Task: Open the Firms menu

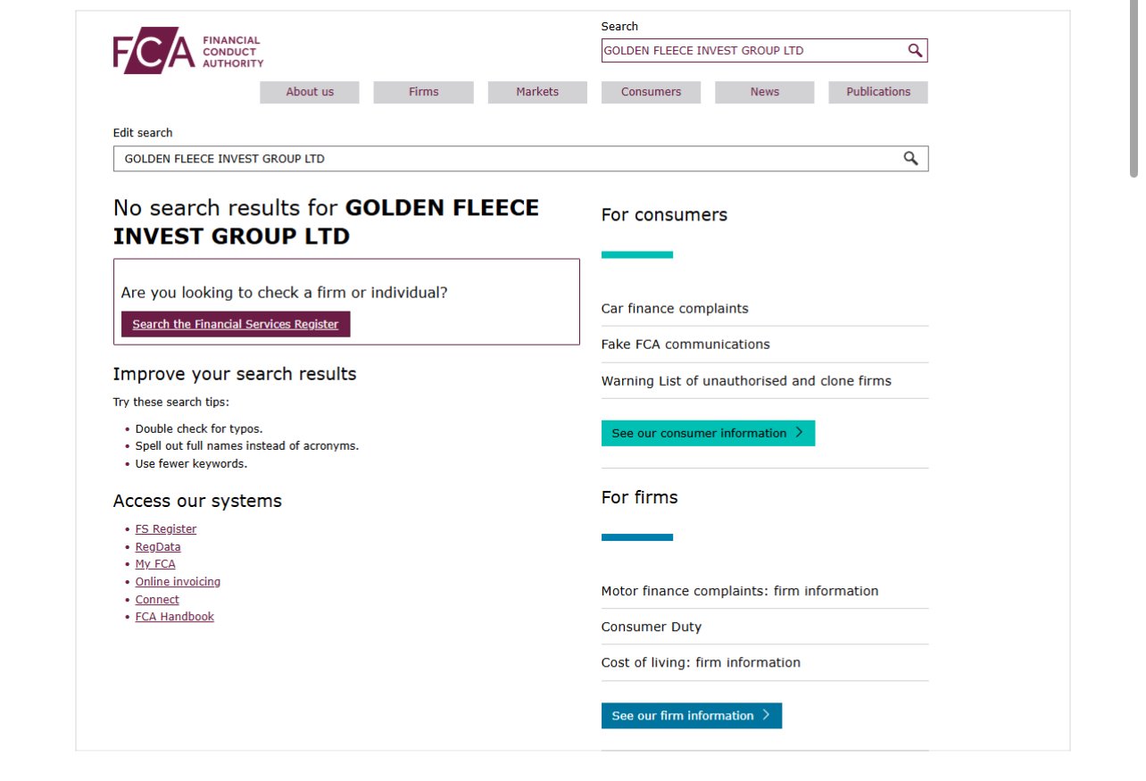Action: pyautogui.click(x=423, y=92)
